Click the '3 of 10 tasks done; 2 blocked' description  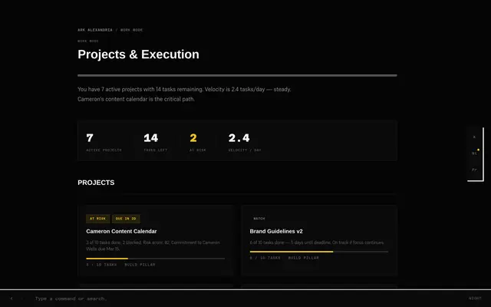pyautogui.click(x=153, y=246)
